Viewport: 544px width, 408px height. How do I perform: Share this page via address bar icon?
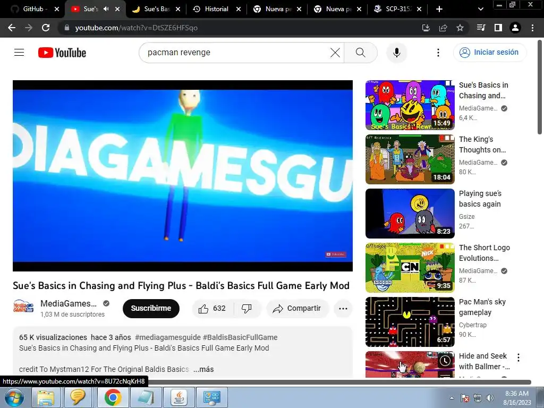443,28
